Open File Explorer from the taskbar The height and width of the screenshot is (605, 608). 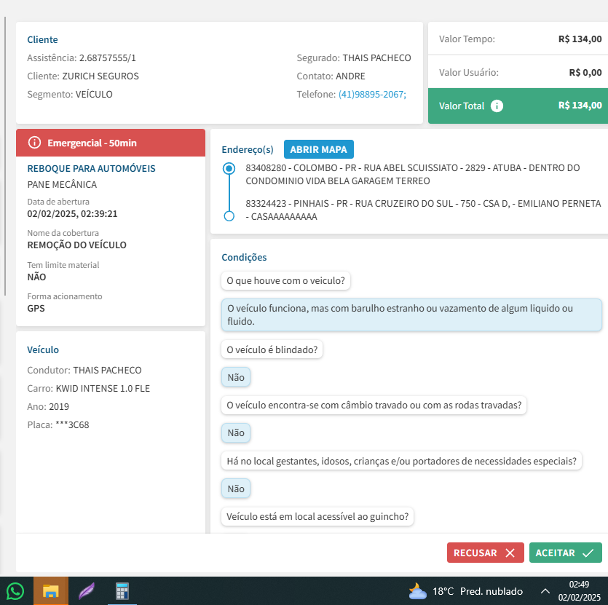click(x=50, y=590)
